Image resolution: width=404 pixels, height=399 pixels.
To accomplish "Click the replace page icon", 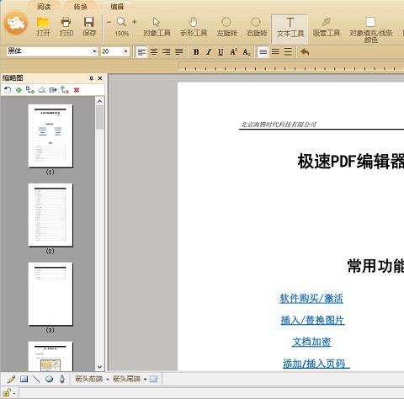I will coord(65,90).
